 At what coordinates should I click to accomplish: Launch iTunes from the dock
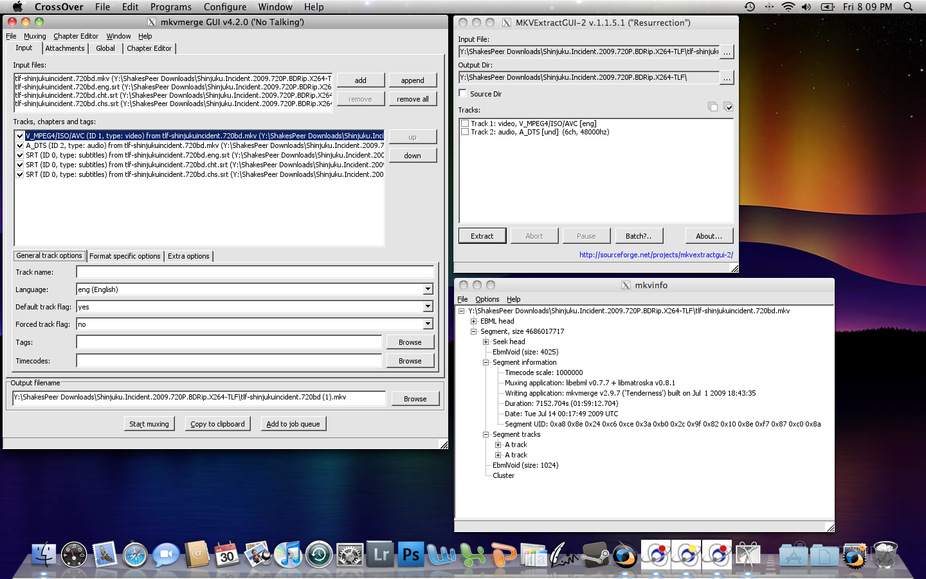pos(288,555)
